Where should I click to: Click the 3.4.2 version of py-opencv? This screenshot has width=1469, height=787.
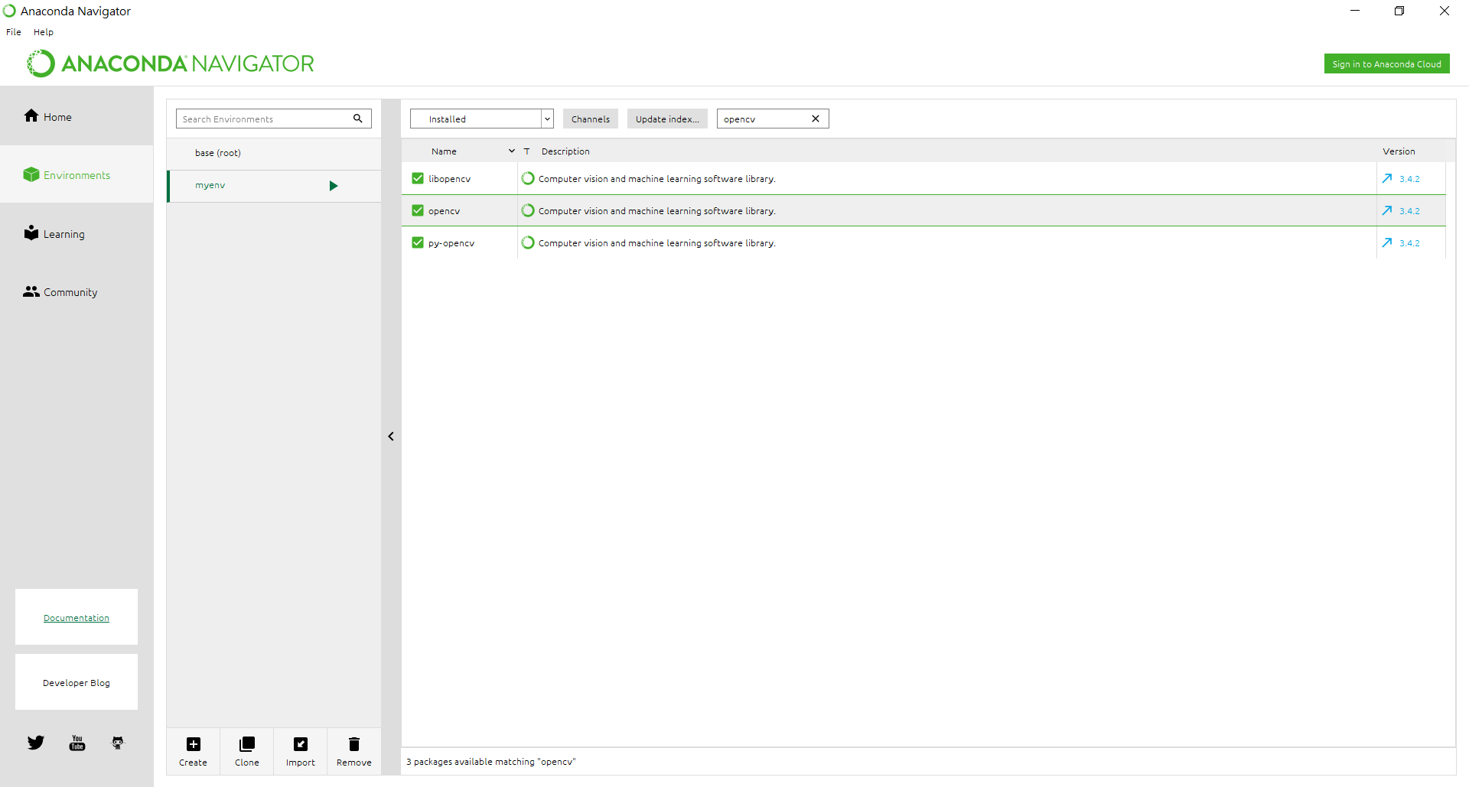click(1409, 243)
